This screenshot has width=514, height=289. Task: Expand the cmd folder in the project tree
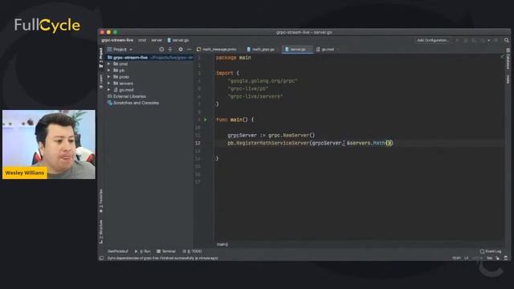click(x=109, y=64)
